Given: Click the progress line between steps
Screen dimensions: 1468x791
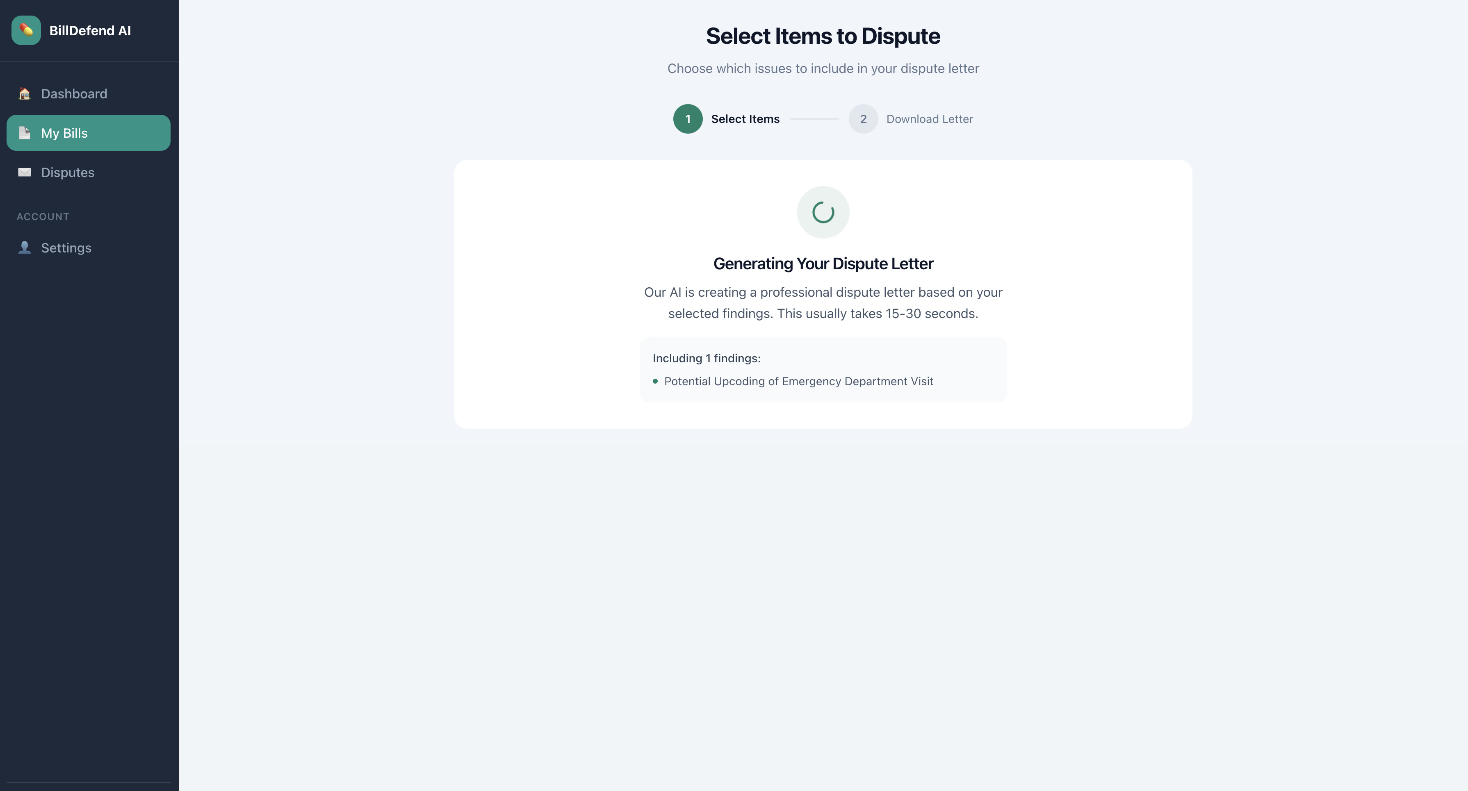Looking at the screenshot, I should 814,119.
